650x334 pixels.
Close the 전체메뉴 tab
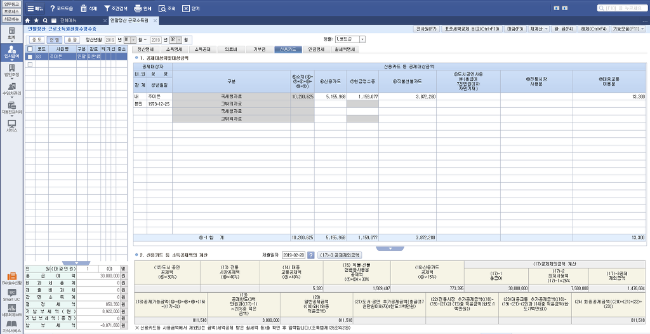pos(105,20)
